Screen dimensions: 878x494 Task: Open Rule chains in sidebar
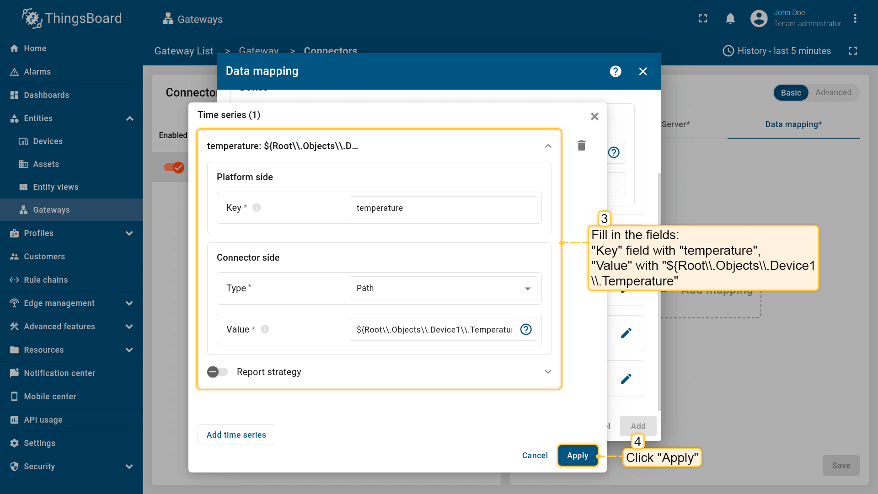coord(71,280)
